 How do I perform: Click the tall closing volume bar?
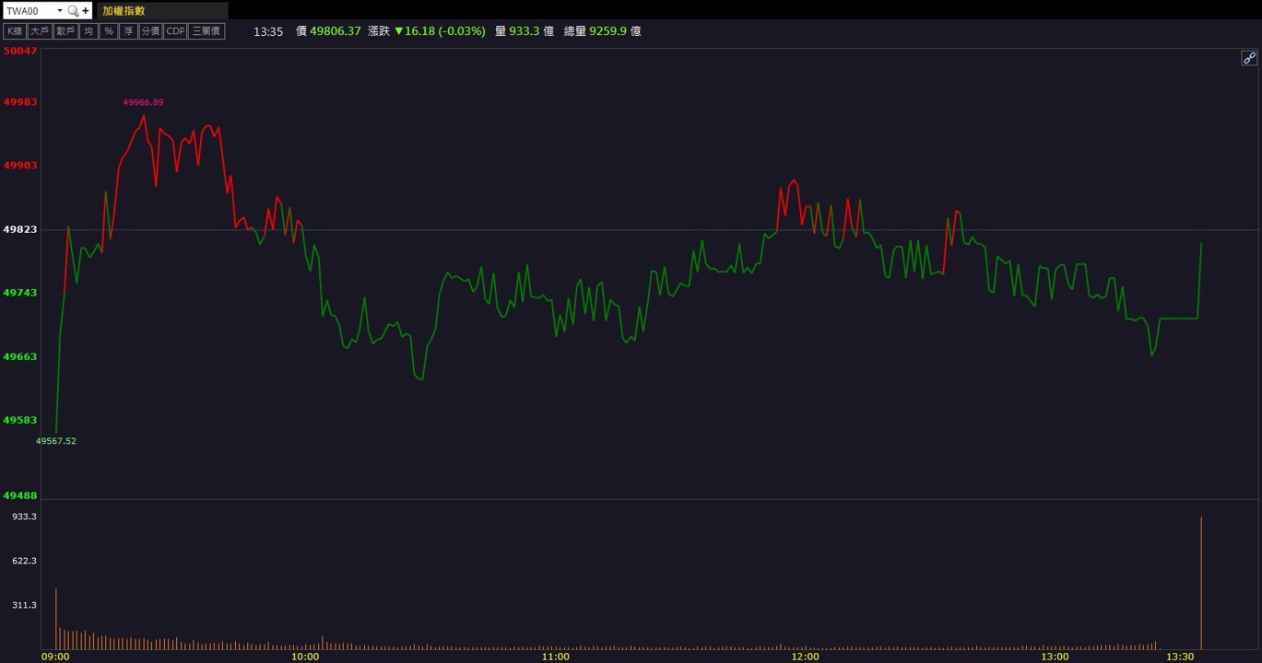click(x=1201, y=584)
